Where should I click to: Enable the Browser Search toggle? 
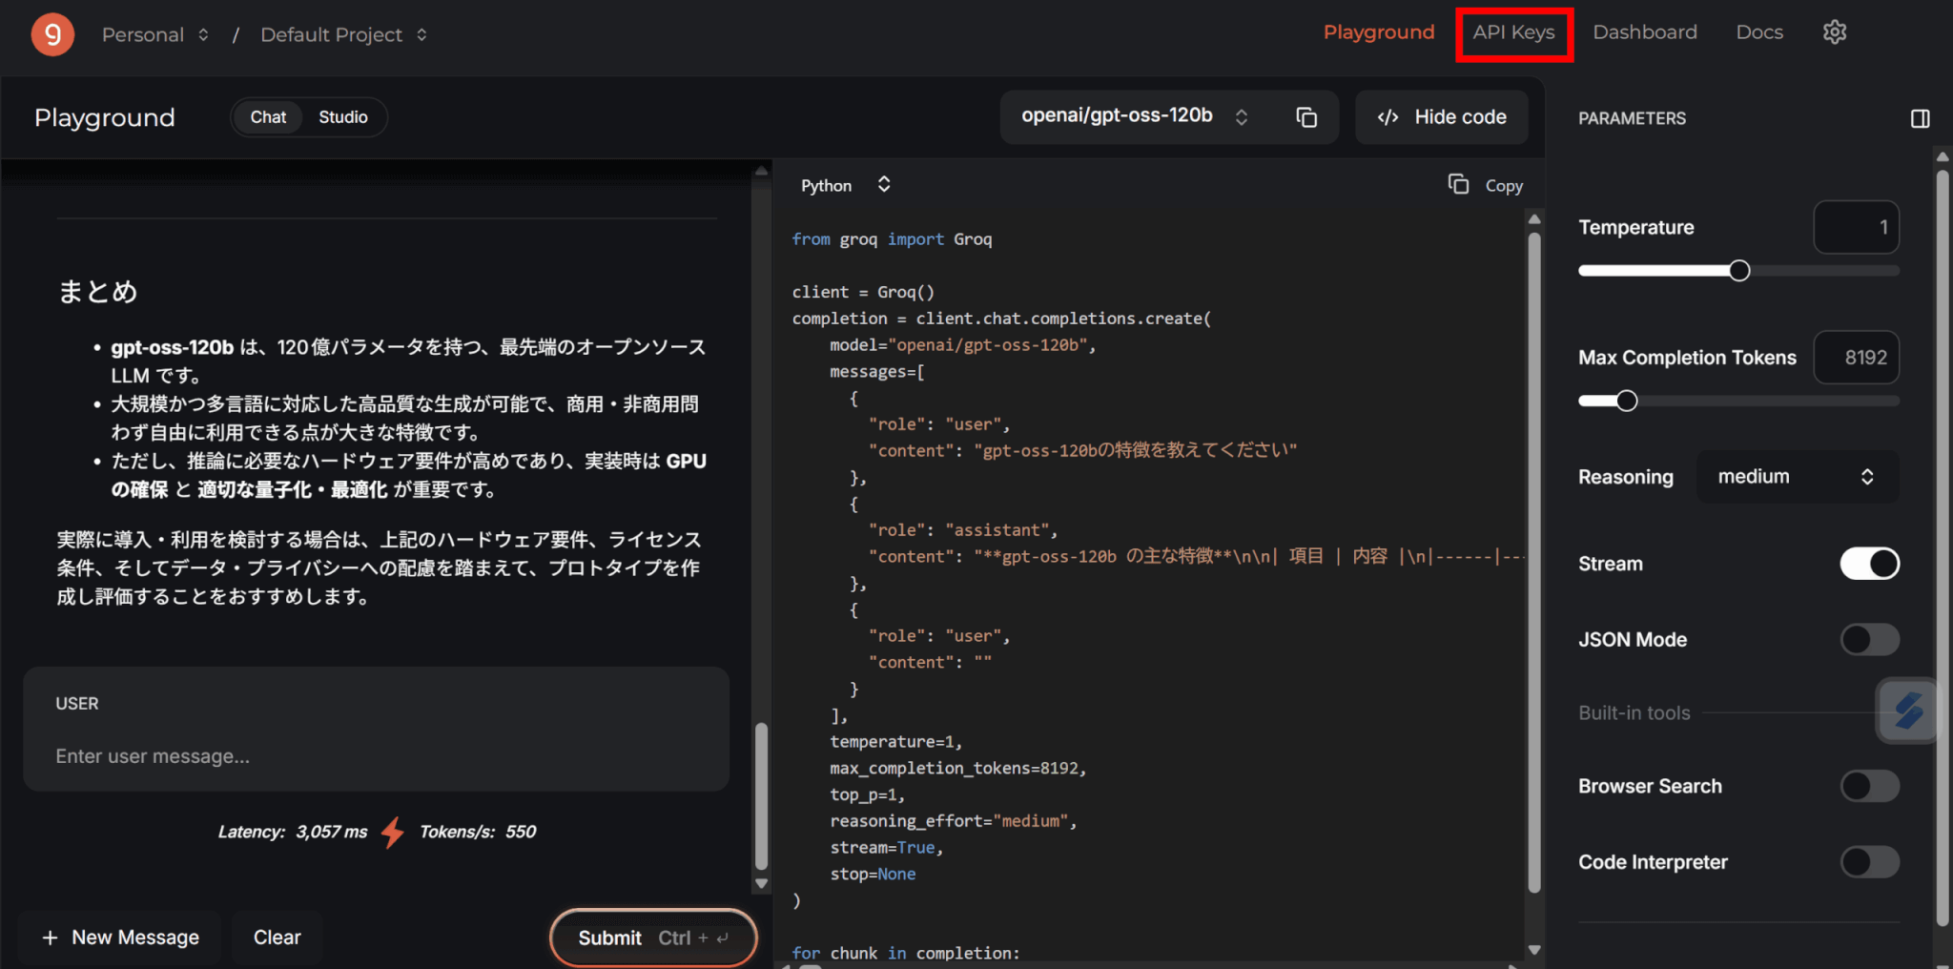1869,787
